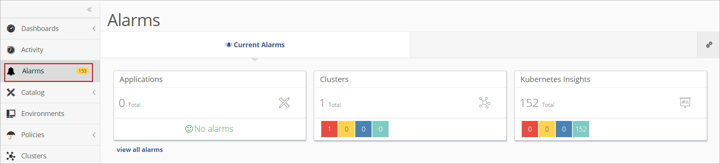Expand the Dashboards menu chevron
The height and width of the screenshot is (164, 720).
(94, 28)
